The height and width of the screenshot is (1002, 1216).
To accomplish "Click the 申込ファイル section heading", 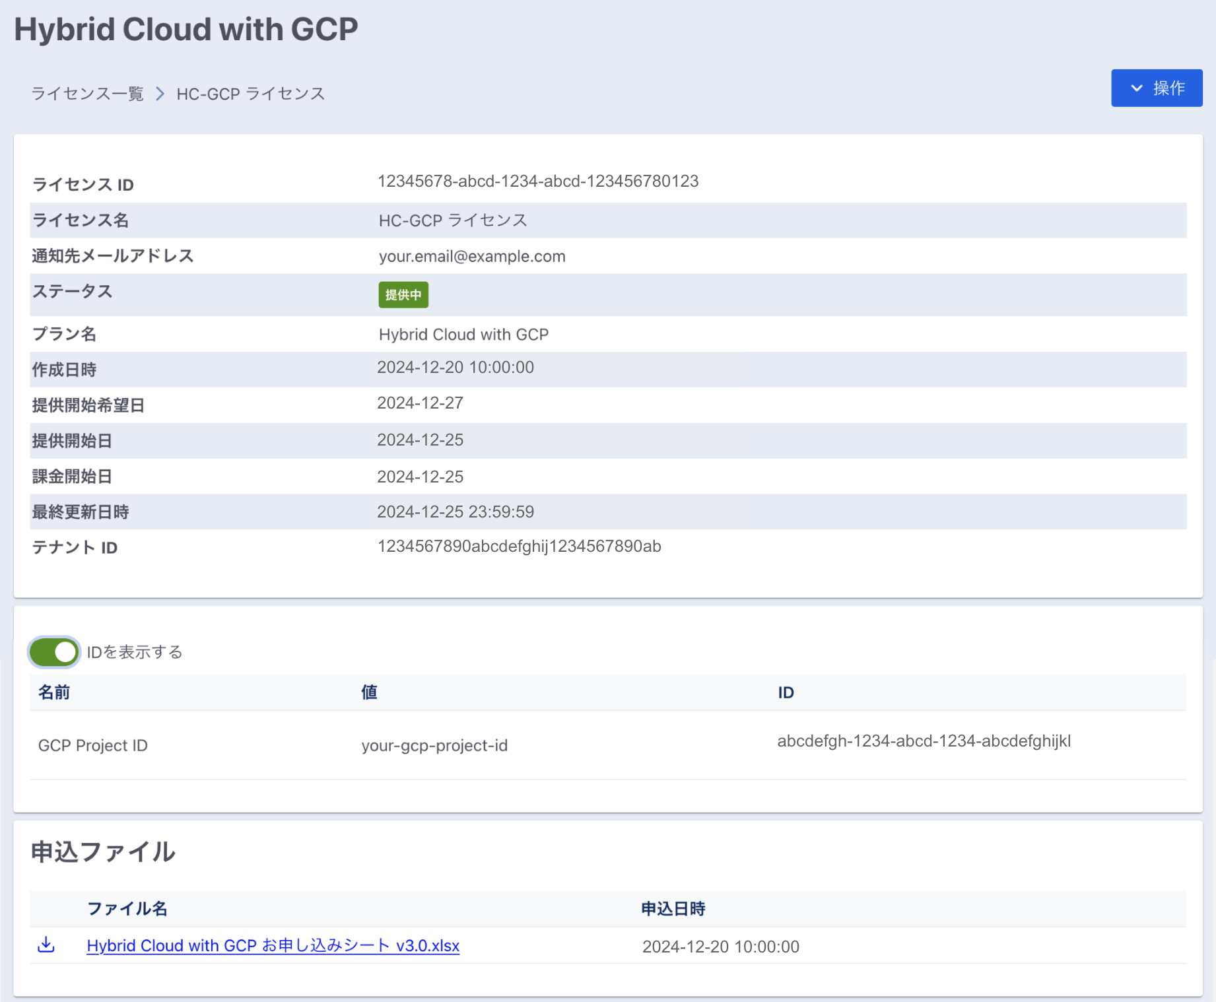I will [103, 852].
